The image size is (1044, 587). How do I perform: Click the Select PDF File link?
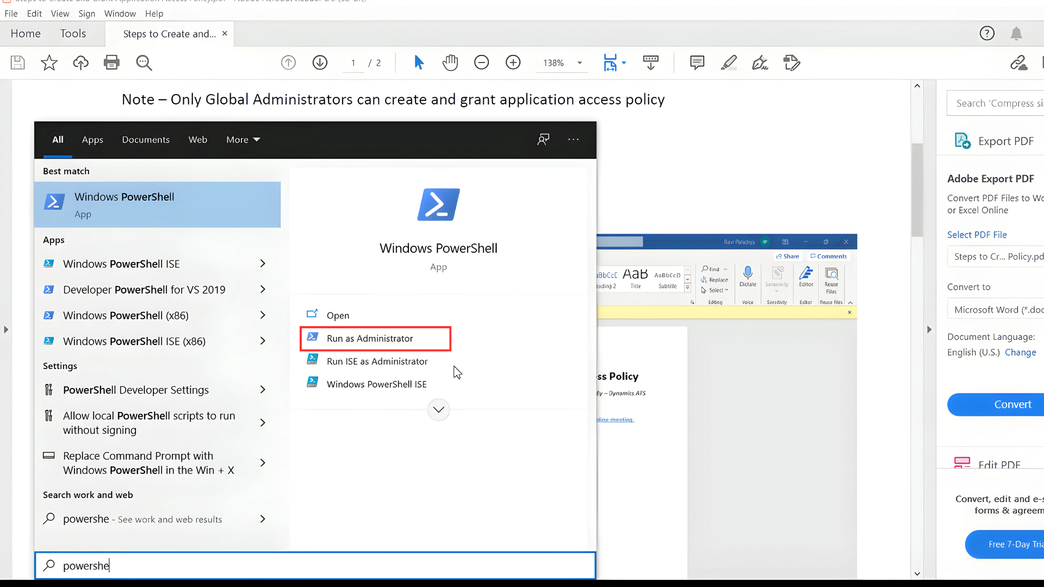(x=977, y=235)
